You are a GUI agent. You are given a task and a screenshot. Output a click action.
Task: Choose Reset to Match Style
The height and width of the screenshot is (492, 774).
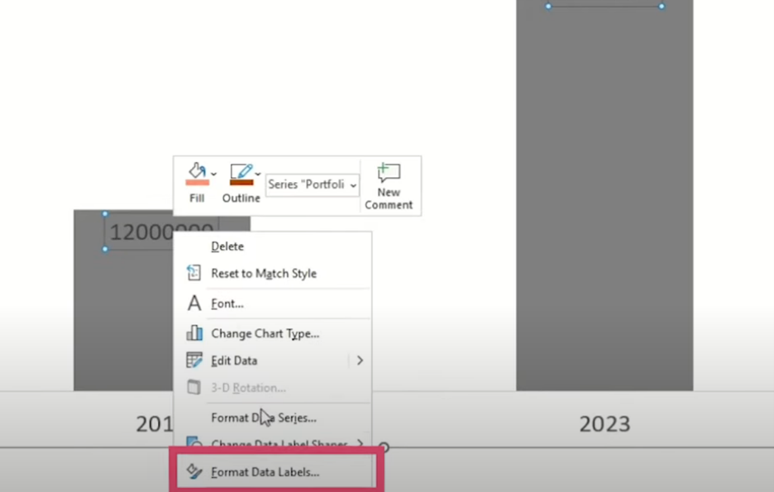pos(263,274)
